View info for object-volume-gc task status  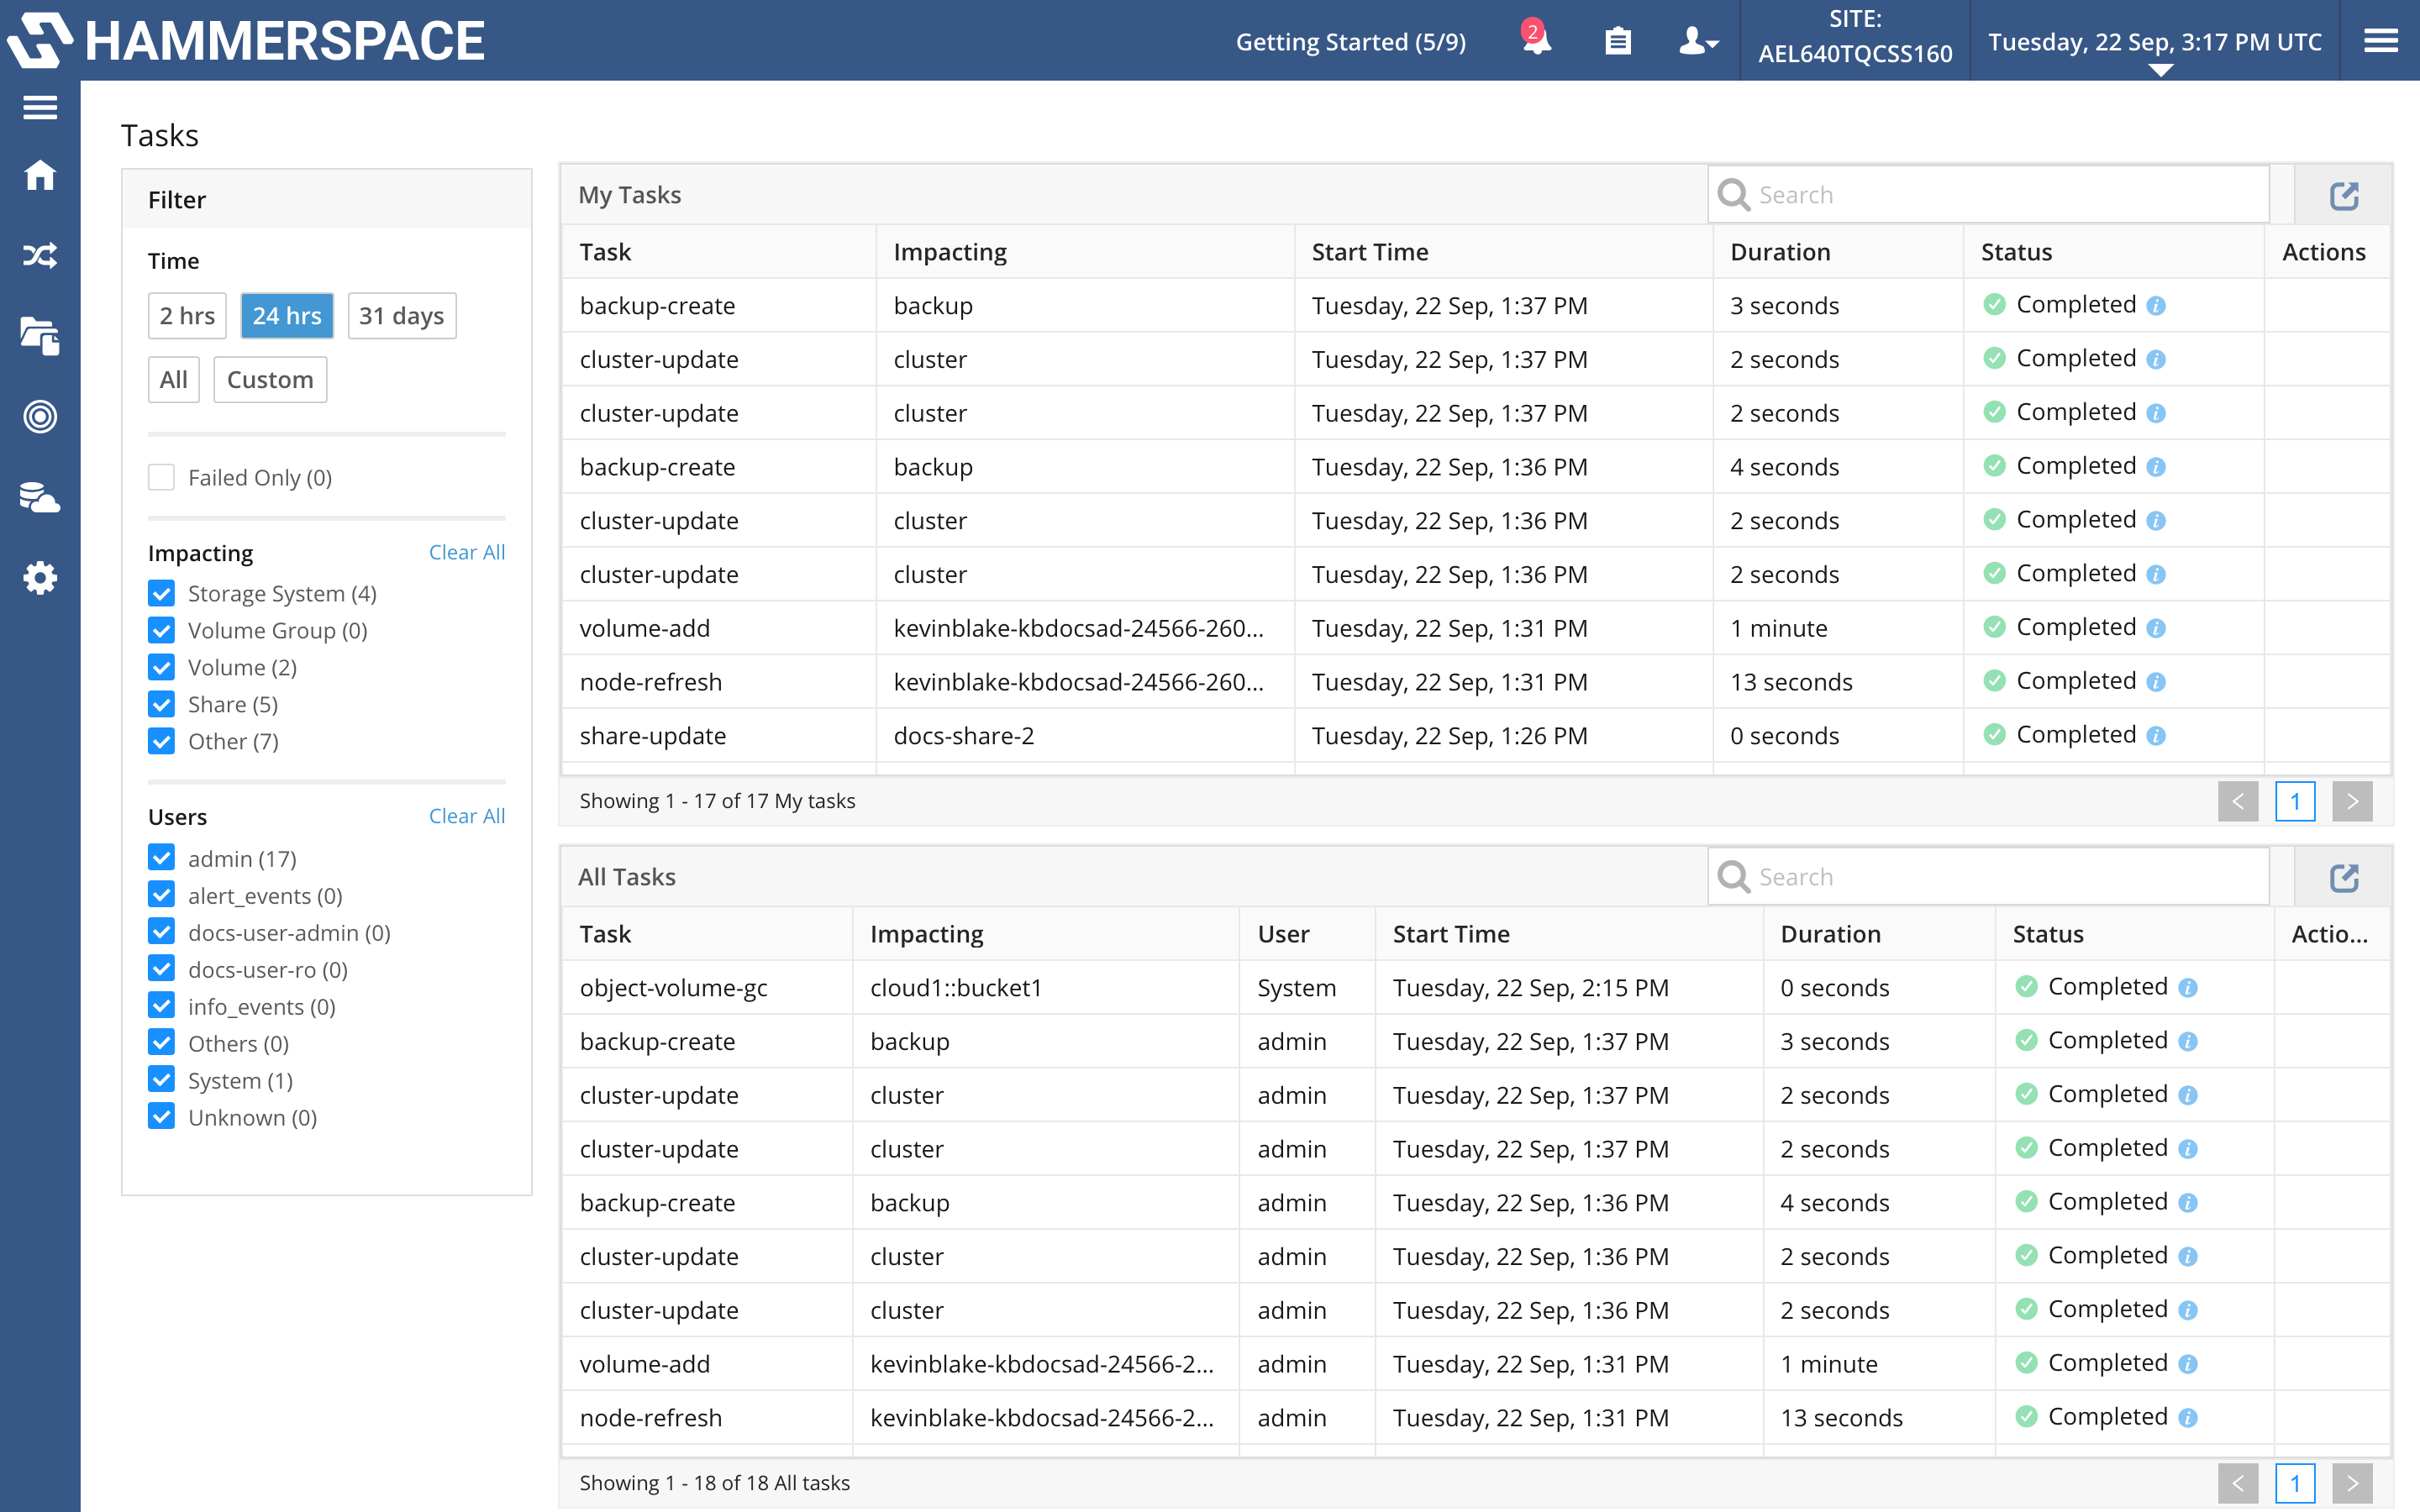(x=2188, y=988)
